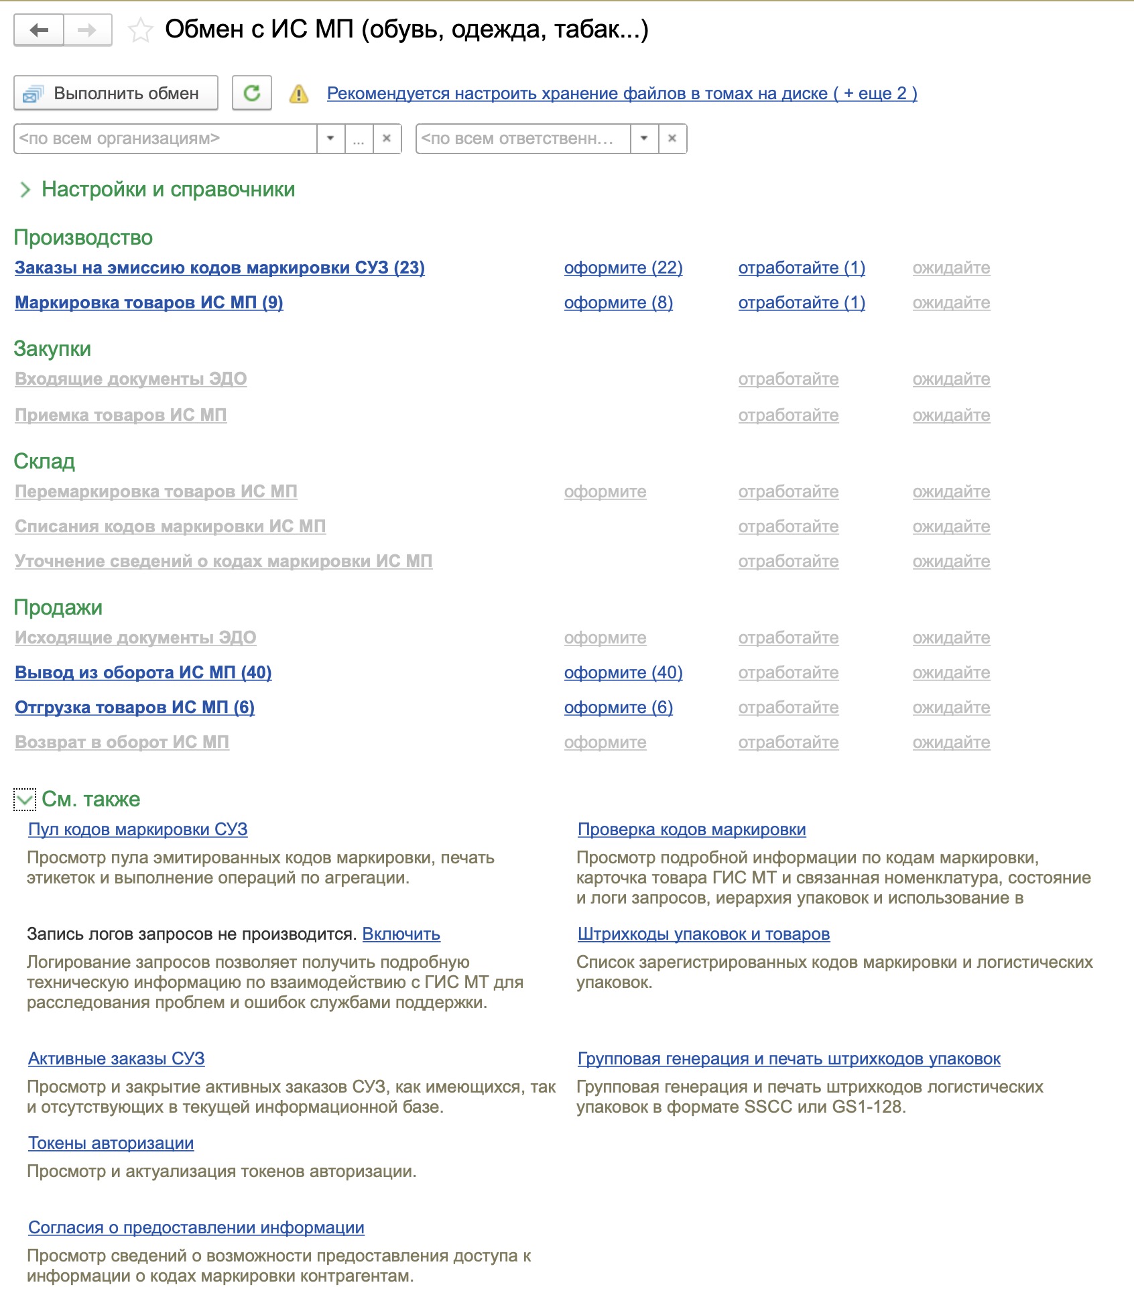Viewport: 1134px width, 1295px height.
Task: Click the forward navigation arrow
Action: pos(87,30)
